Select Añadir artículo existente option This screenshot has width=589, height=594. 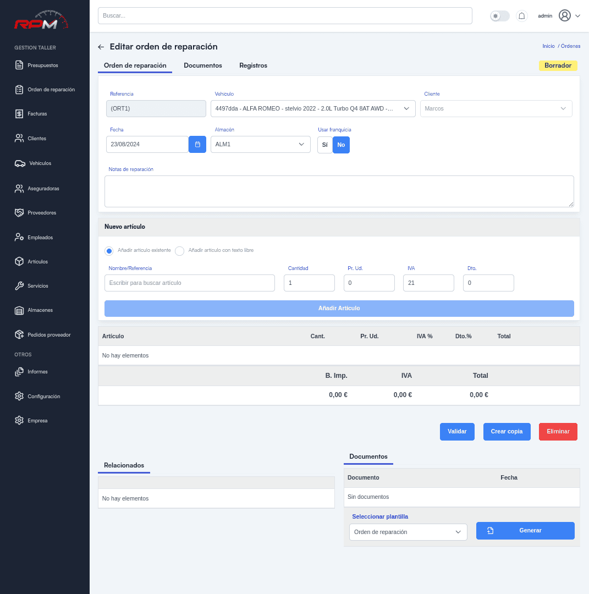click(109, 251)
